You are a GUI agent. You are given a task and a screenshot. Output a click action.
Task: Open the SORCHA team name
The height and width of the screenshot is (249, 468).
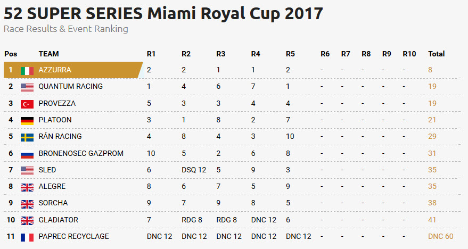click(x=53, y=203)
